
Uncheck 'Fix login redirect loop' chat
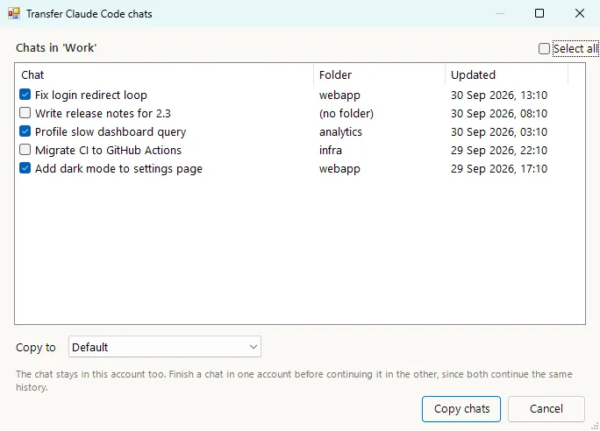pos(25,95)
